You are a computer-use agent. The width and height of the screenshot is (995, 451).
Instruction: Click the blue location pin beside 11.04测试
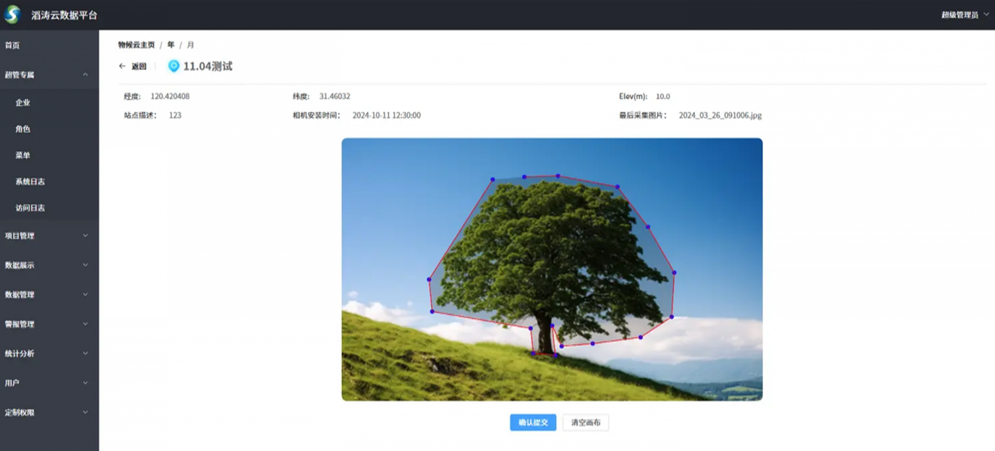[x=174, y=66]
